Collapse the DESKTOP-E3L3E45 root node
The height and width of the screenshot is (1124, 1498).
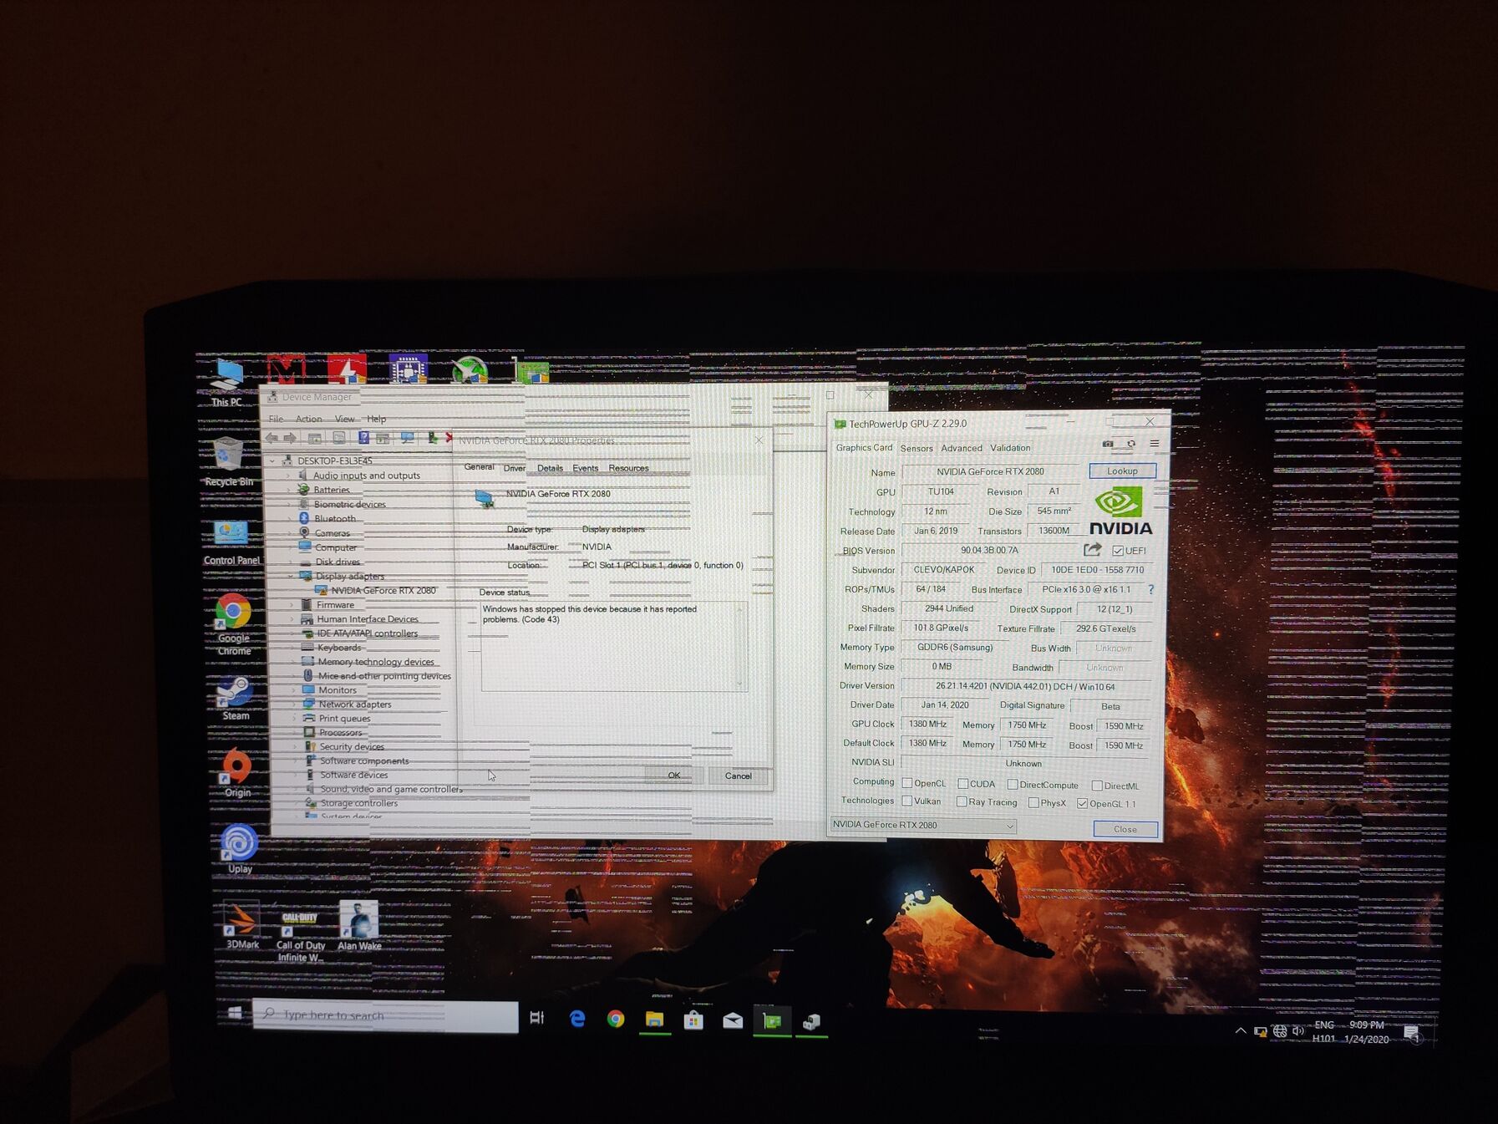click(x=272, y=460)
